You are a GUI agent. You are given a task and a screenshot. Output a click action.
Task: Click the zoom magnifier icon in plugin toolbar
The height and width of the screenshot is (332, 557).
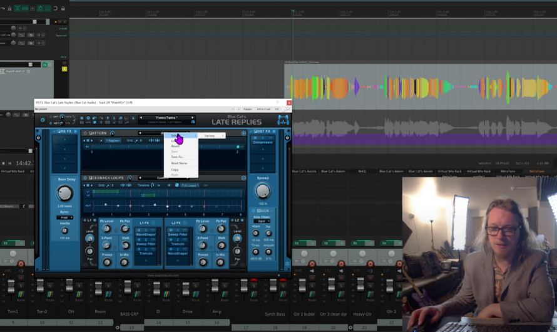[120, 118]
